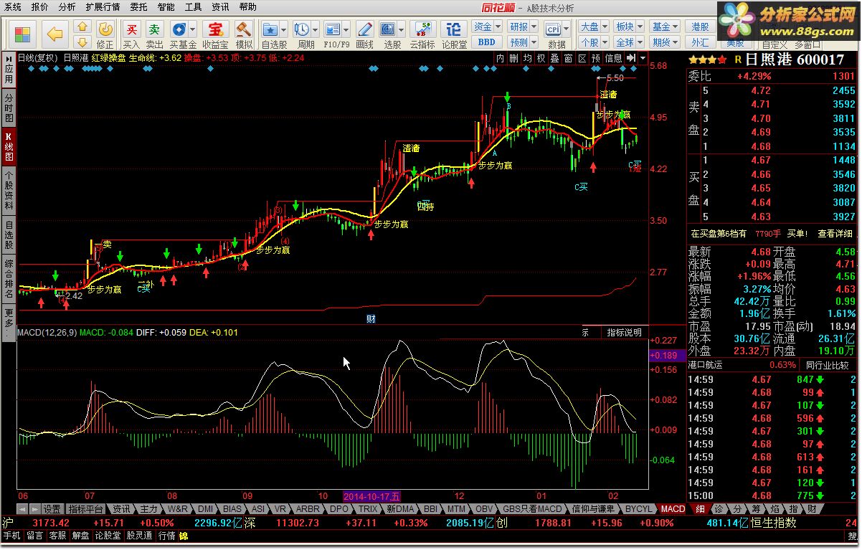Click the up arrow toolbar icon
Viewport: 862px width, 550px height.
[x=83, y=27]
